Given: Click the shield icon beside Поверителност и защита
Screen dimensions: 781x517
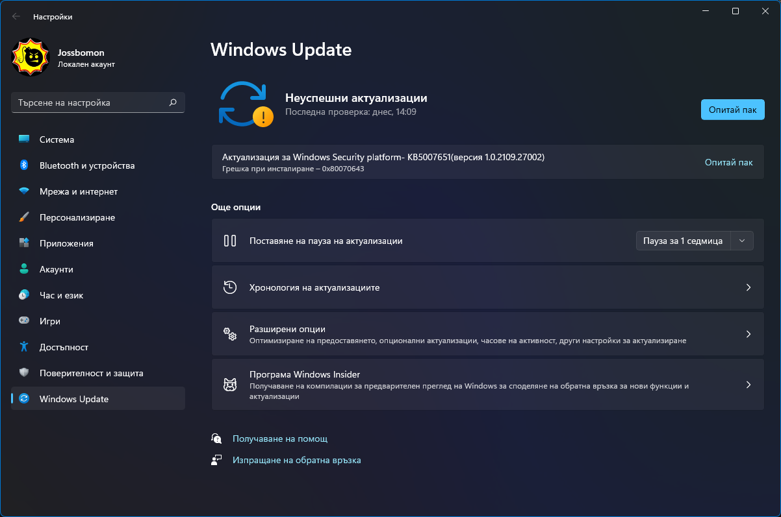Looking at the screenshot, I should 24,373.
